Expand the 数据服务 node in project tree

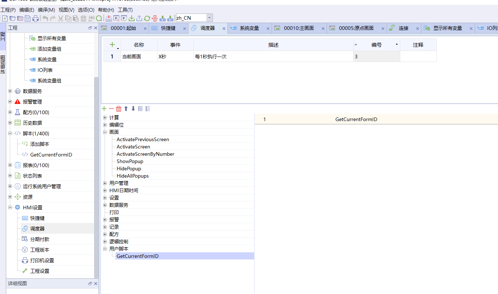[x=10, y=91]
